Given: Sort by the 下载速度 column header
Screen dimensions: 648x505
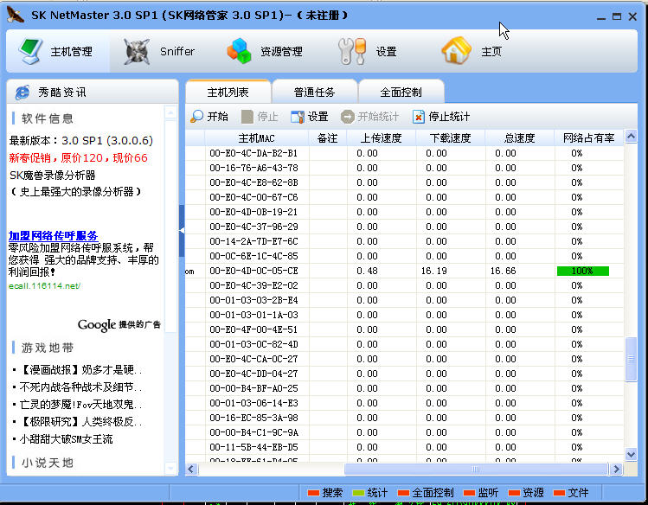Looking at the screenshot, I should click(x=451, y=138).
